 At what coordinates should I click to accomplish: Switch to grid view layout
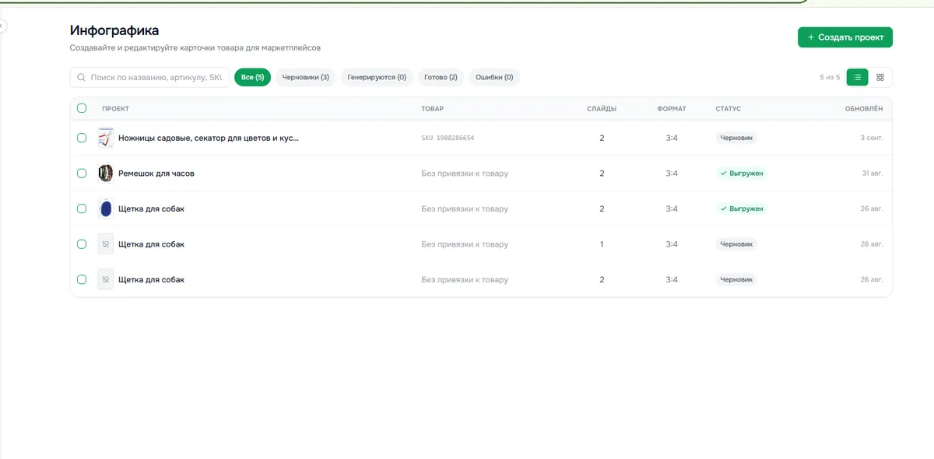click(880, 77)
